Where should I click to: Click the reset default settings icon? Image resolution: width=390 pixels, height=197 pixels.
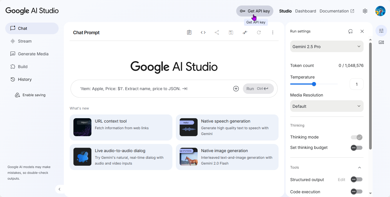point(351,31)
